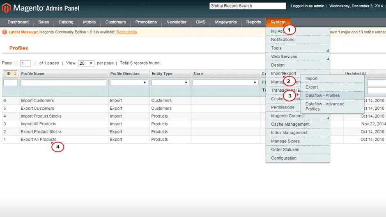Open the CMS menu
386x217 pixels.
click(x=200, y=22)
